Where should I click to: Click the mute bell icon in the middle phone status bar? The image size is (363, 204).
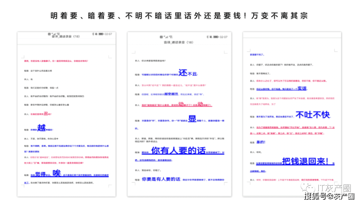pos(211,37)
